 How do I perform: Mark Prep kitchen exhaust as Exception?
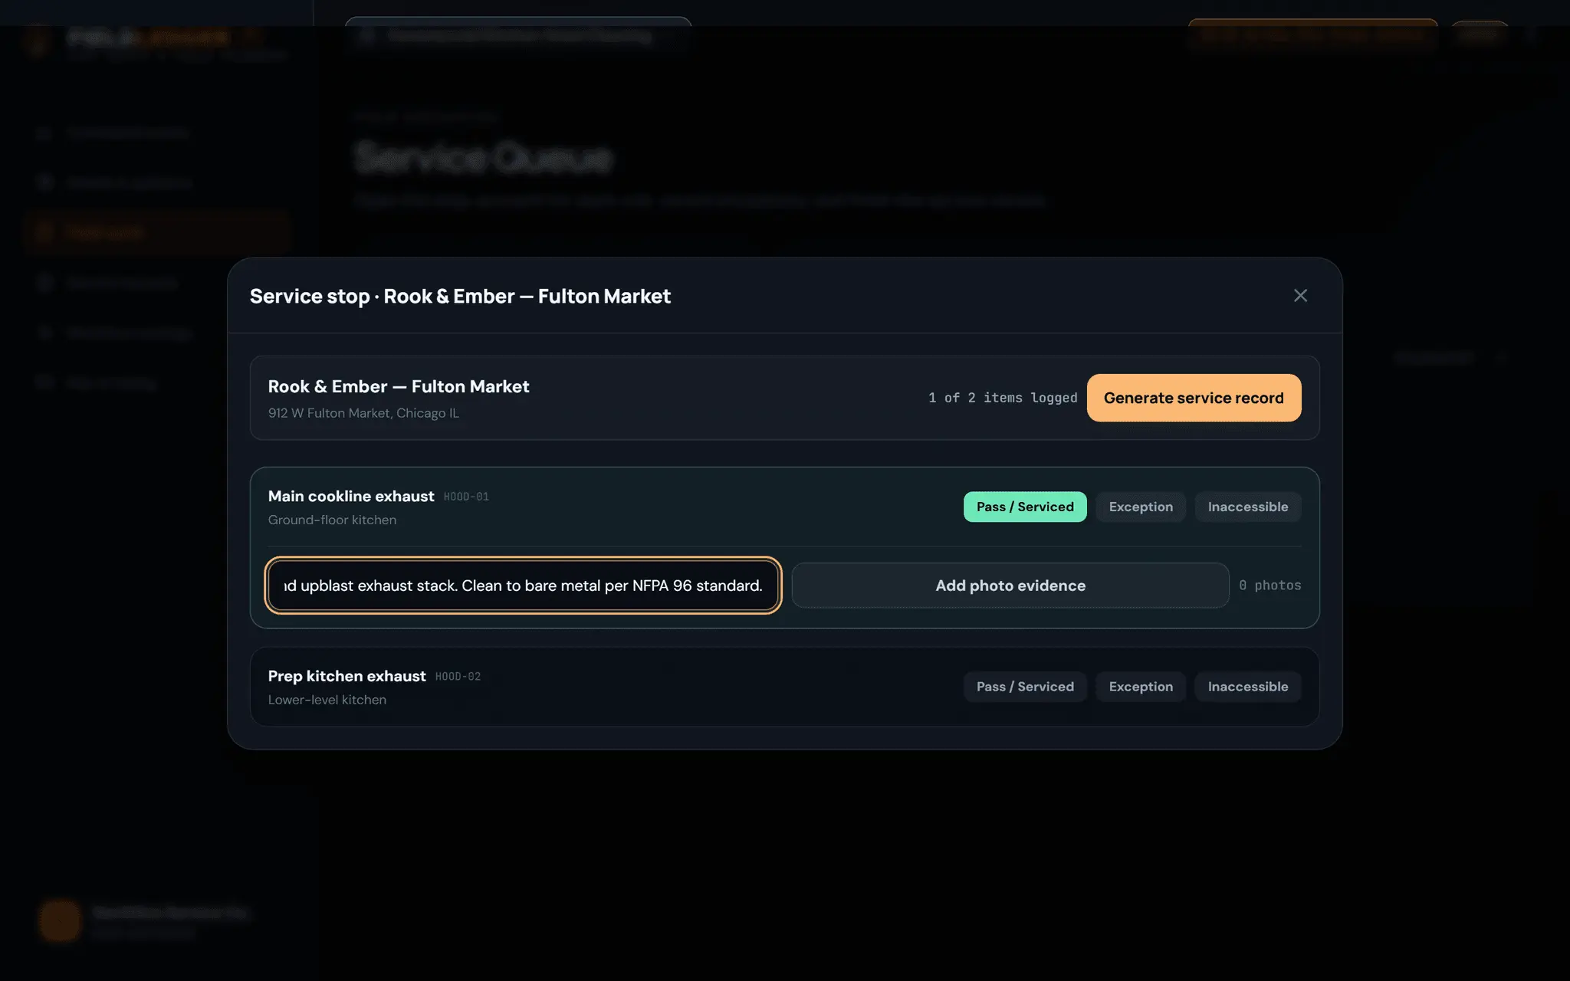tap(1141, 687)
